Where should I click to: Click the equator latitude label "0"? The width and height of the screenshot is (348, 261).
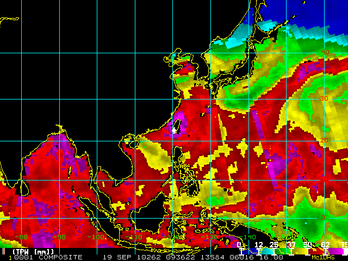323,217
